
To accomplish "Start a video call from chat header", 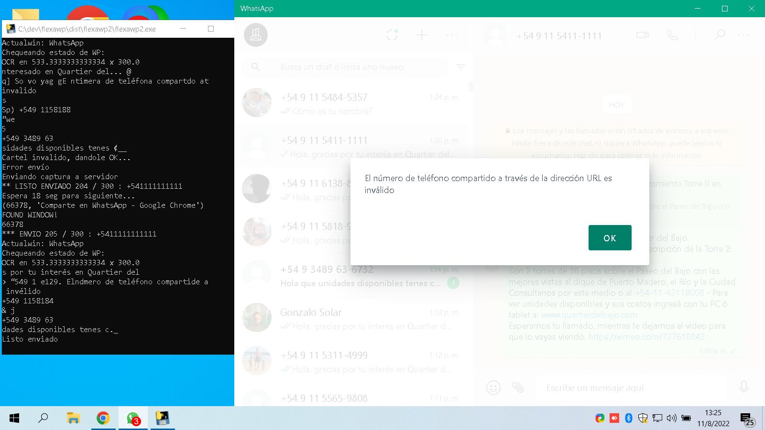I will pyautogui.click(x=643, y=35).
